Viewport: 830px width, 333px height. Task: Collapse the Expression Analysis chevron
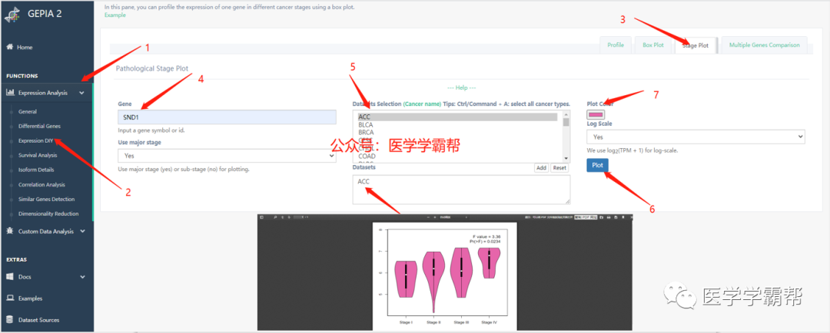coord(82,93)
